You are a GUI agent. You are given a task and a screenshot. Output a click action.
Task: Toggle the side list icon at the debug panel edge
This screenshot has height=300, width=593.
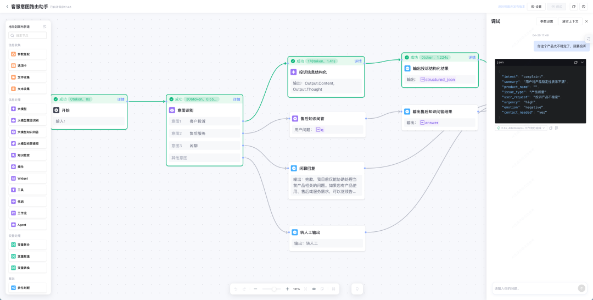pos(589,39)
